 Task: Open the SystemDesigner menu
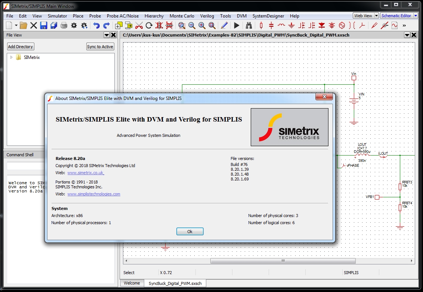pyautogui.click(x=268, y=16)
